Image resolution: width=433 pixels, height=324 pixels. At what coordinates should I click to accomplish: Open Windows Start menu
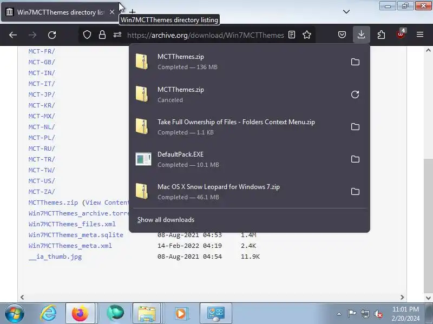click(14, 313)
